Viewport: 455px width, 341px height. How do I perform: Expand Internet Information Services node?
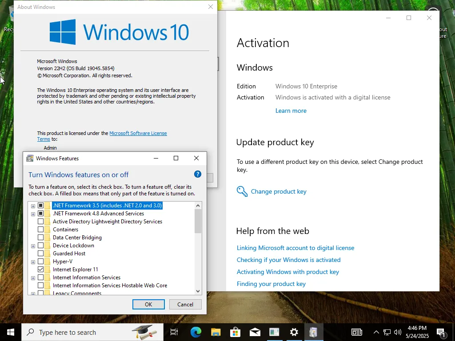33,278
